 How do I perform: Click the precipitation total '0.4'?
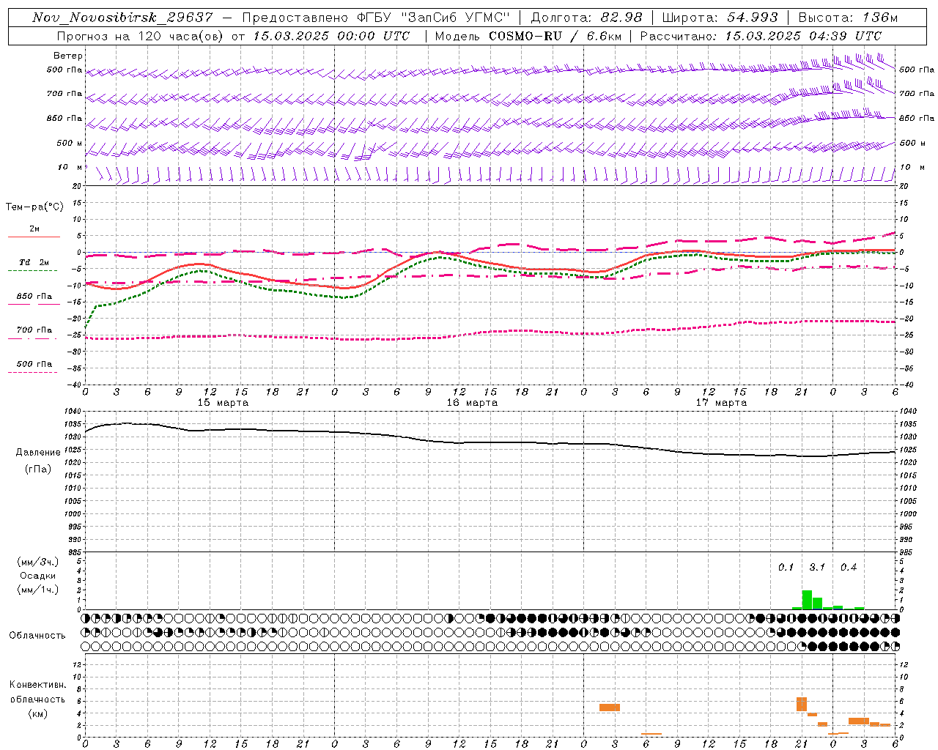849,568
